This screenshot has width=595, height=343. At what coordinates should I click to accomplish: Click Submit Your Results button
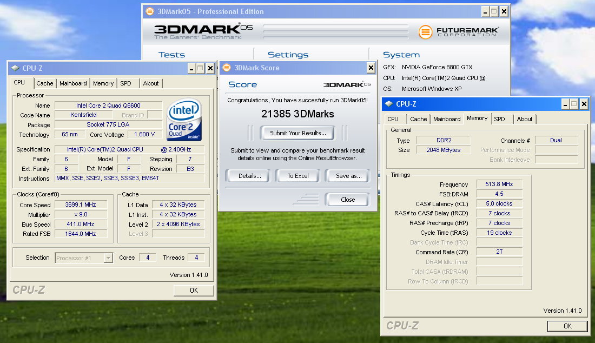[298, 133]
